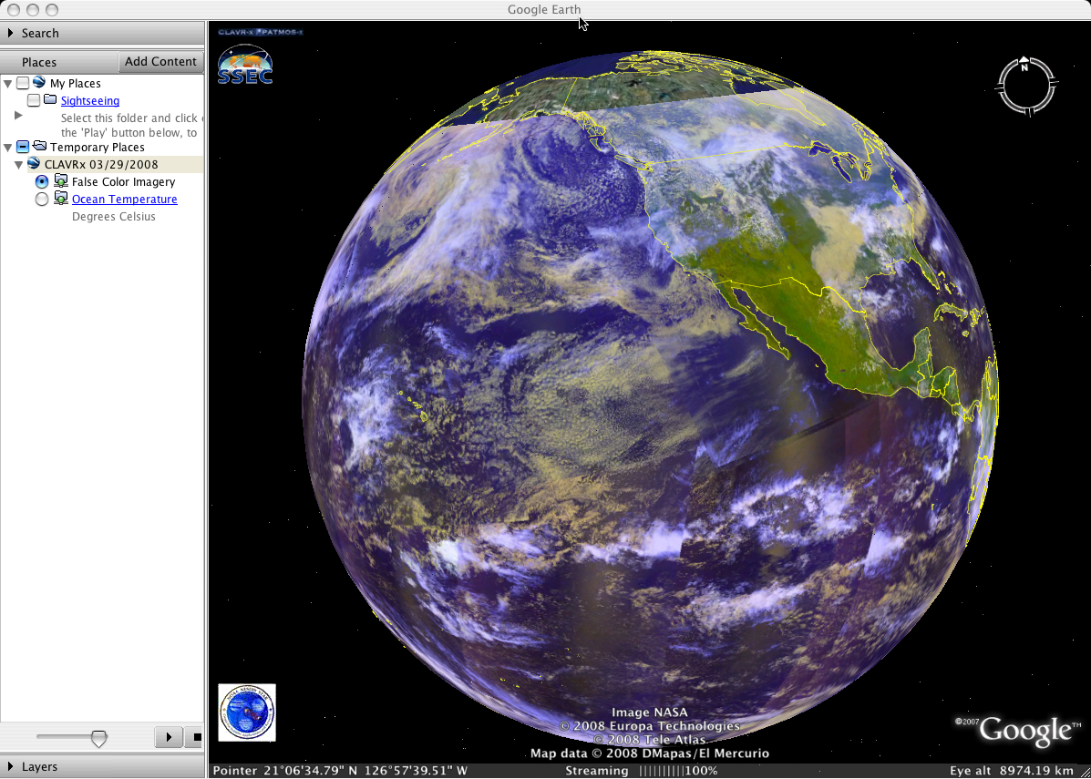Open the Sightseeing link
Viewport: 1091px width, 779px height.
point(89,101)
